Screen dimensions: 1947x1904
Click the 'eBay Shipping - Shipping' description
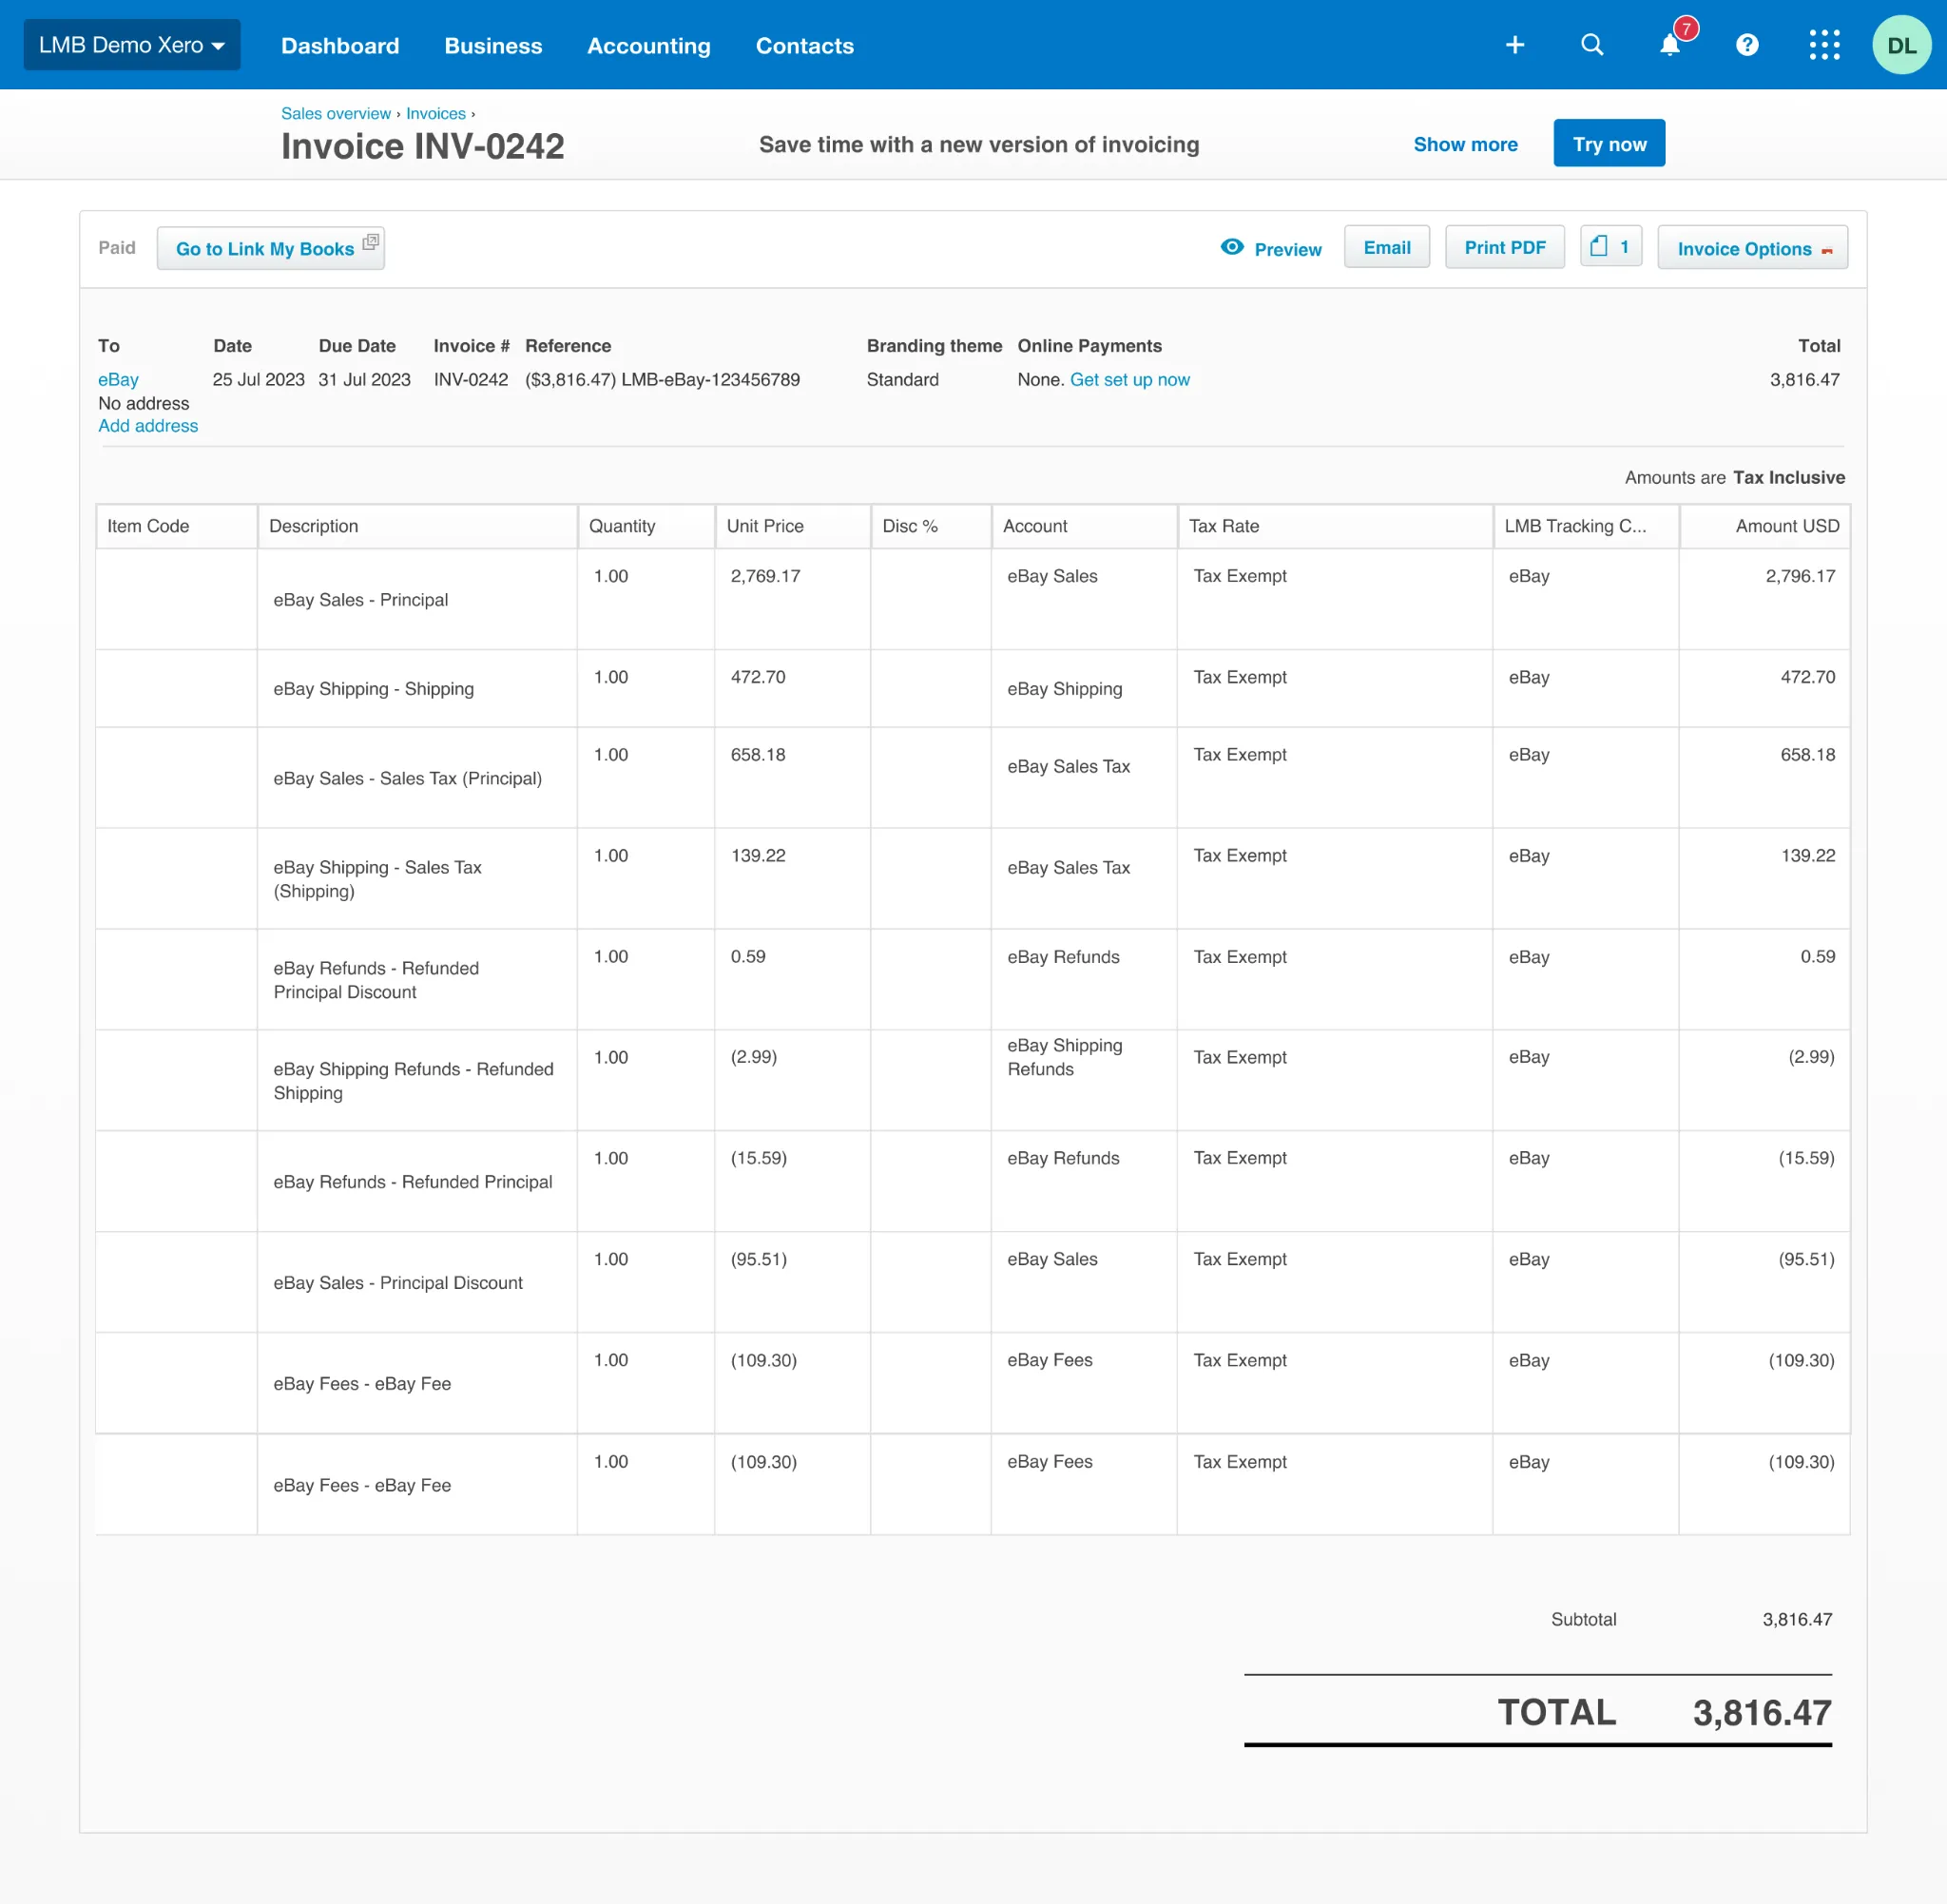(x=373, y=689)
